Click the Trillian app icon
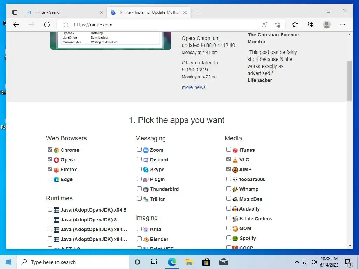 click(x=146, y=199)
